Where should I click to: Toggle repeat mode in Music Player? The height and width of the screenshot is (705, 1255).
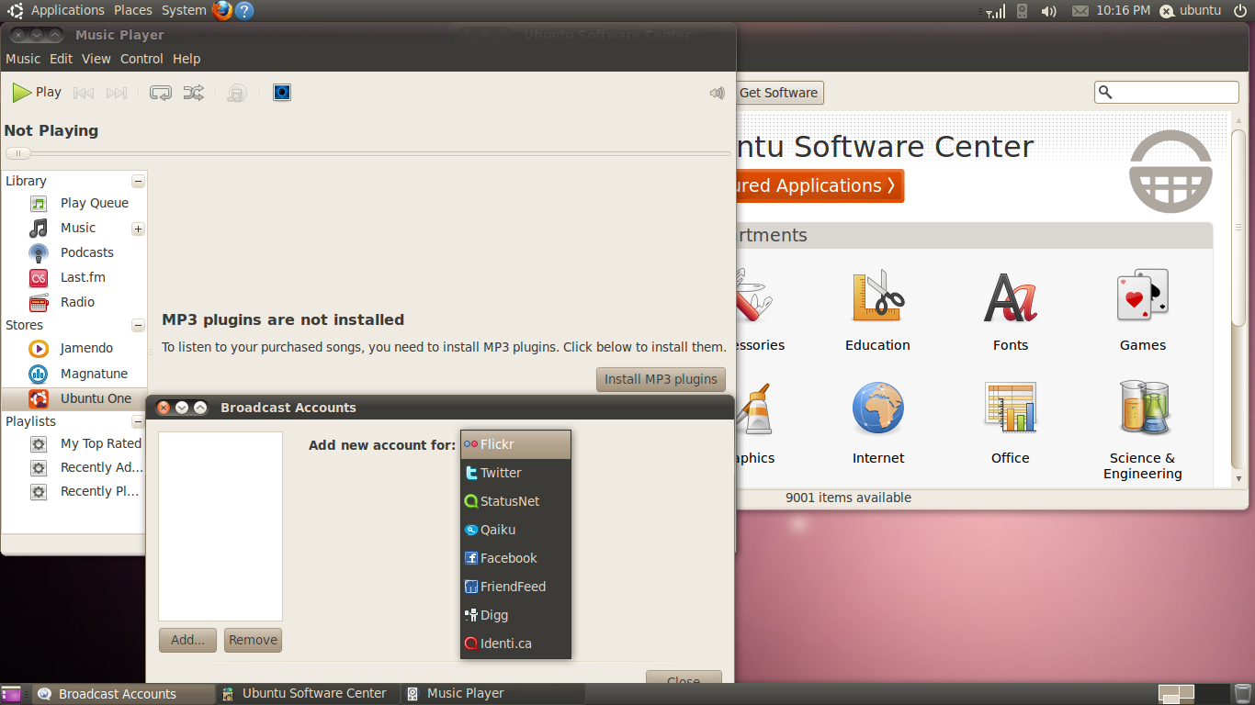tap(161, 93)
